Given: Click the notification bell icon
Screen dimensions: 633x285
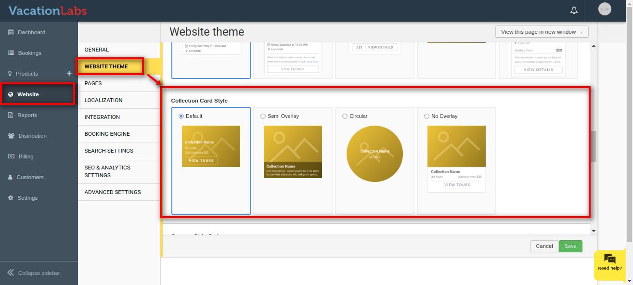Looking at the screenshot, I should pos(574,10).
